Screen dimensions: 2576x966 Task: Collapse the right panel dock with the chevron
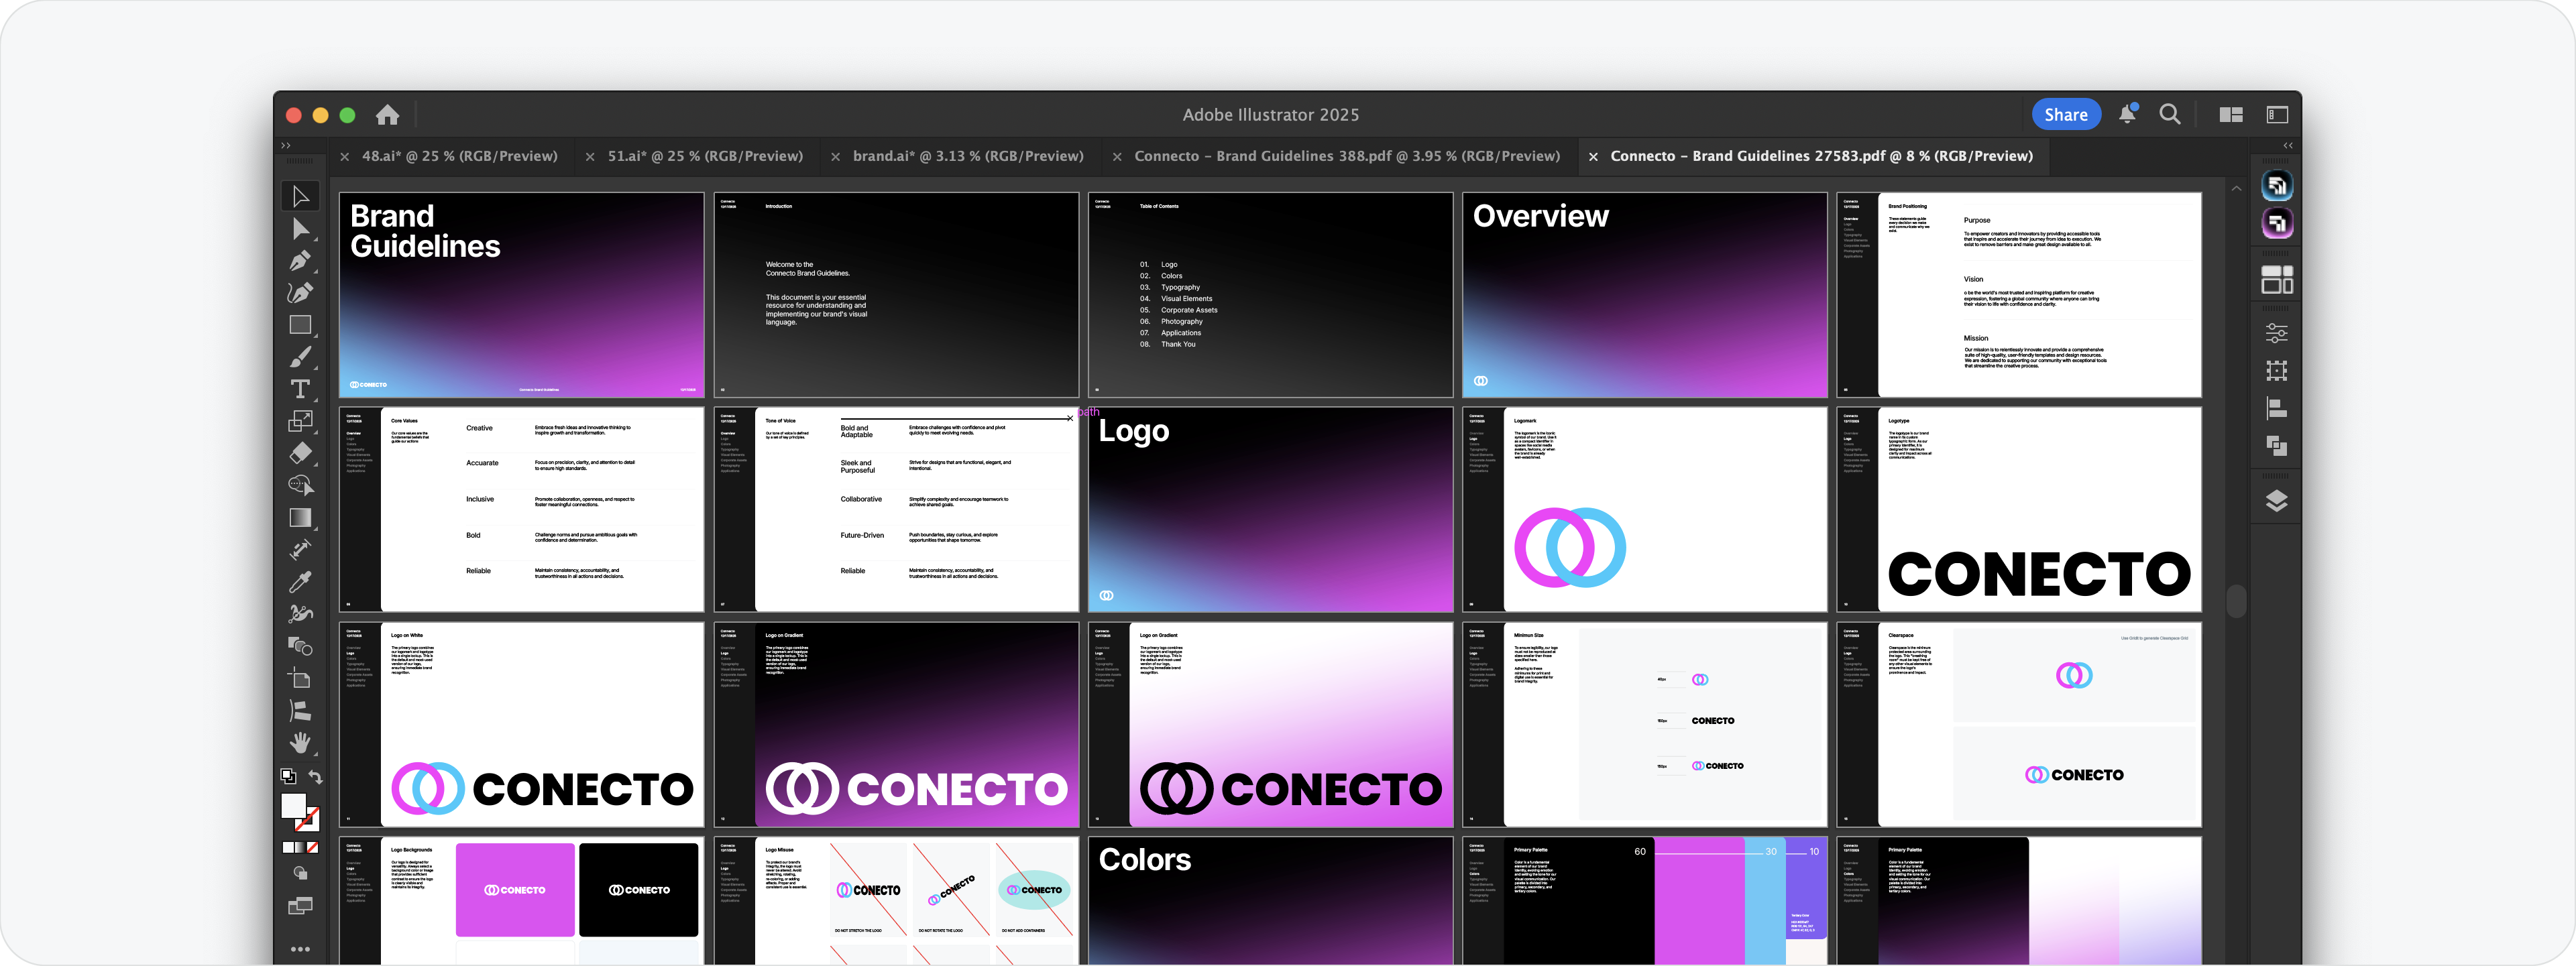click(2288, 146)
